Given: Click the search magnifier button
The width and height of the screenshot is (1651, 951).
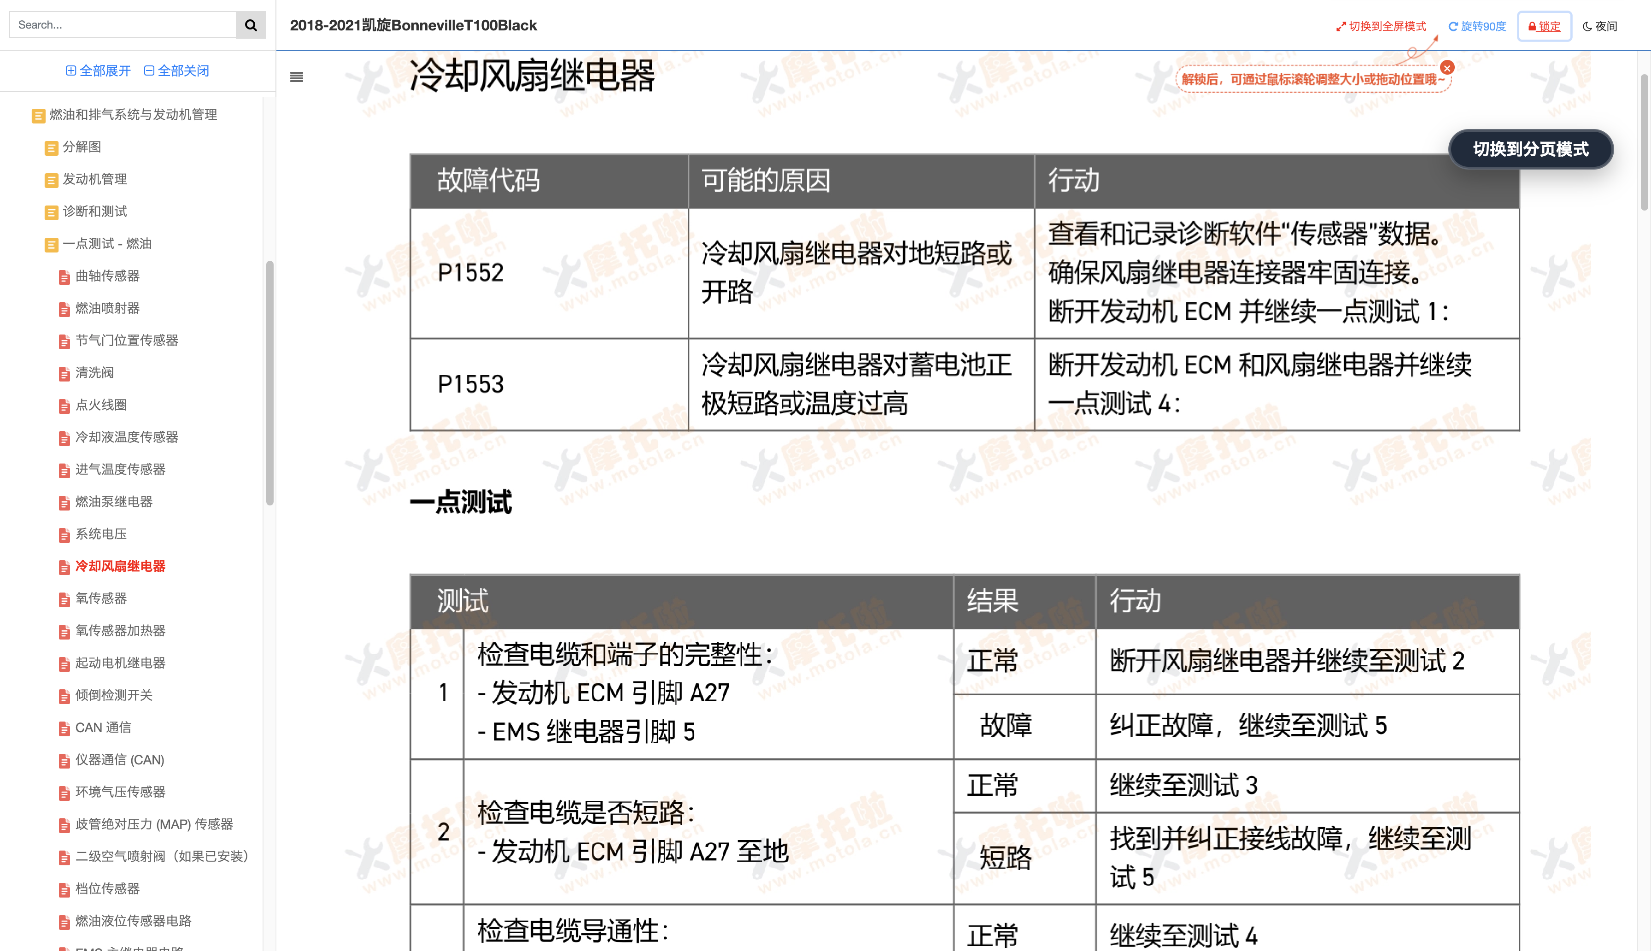Looking at the screenshot, I should pos(251,25).
